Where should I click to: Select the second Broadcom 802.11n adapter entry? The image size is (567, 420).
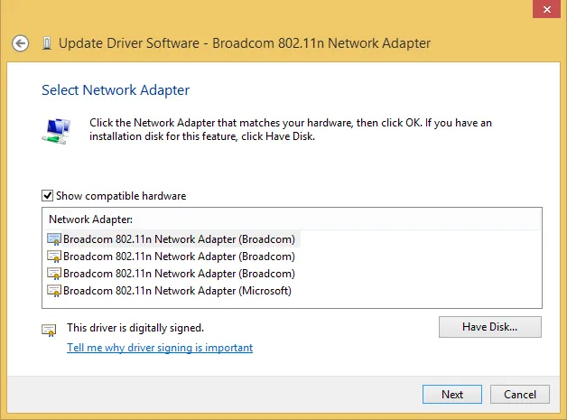(x=179, y=257)
